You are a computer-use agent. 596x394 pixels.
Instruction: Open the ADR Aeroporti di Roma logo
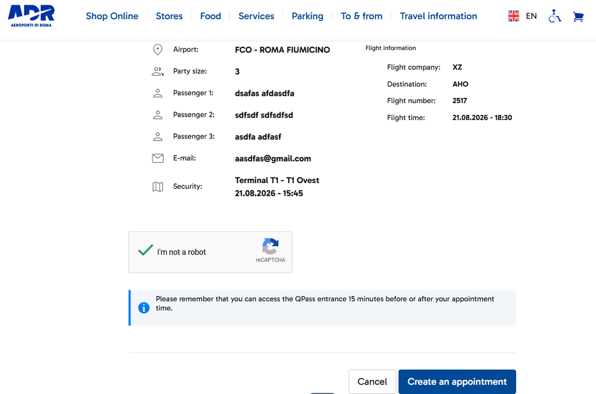click(31, 16)
